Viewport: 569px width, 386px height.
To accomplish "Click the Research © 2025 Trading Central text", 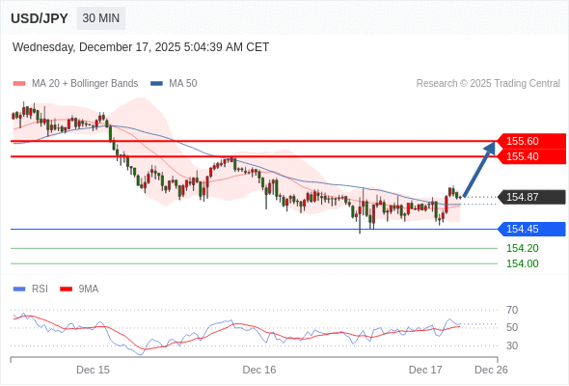I will click(488, 84).
